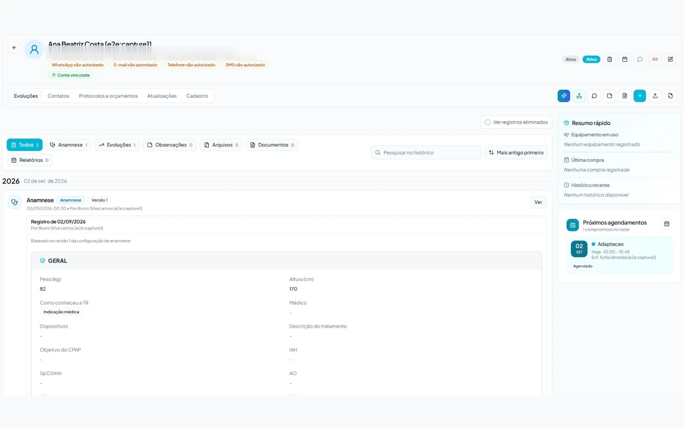684x428 pixels.
Task: Click the SMS não autorizado tag
Action: pyautogui.click(x=245, y=65)
